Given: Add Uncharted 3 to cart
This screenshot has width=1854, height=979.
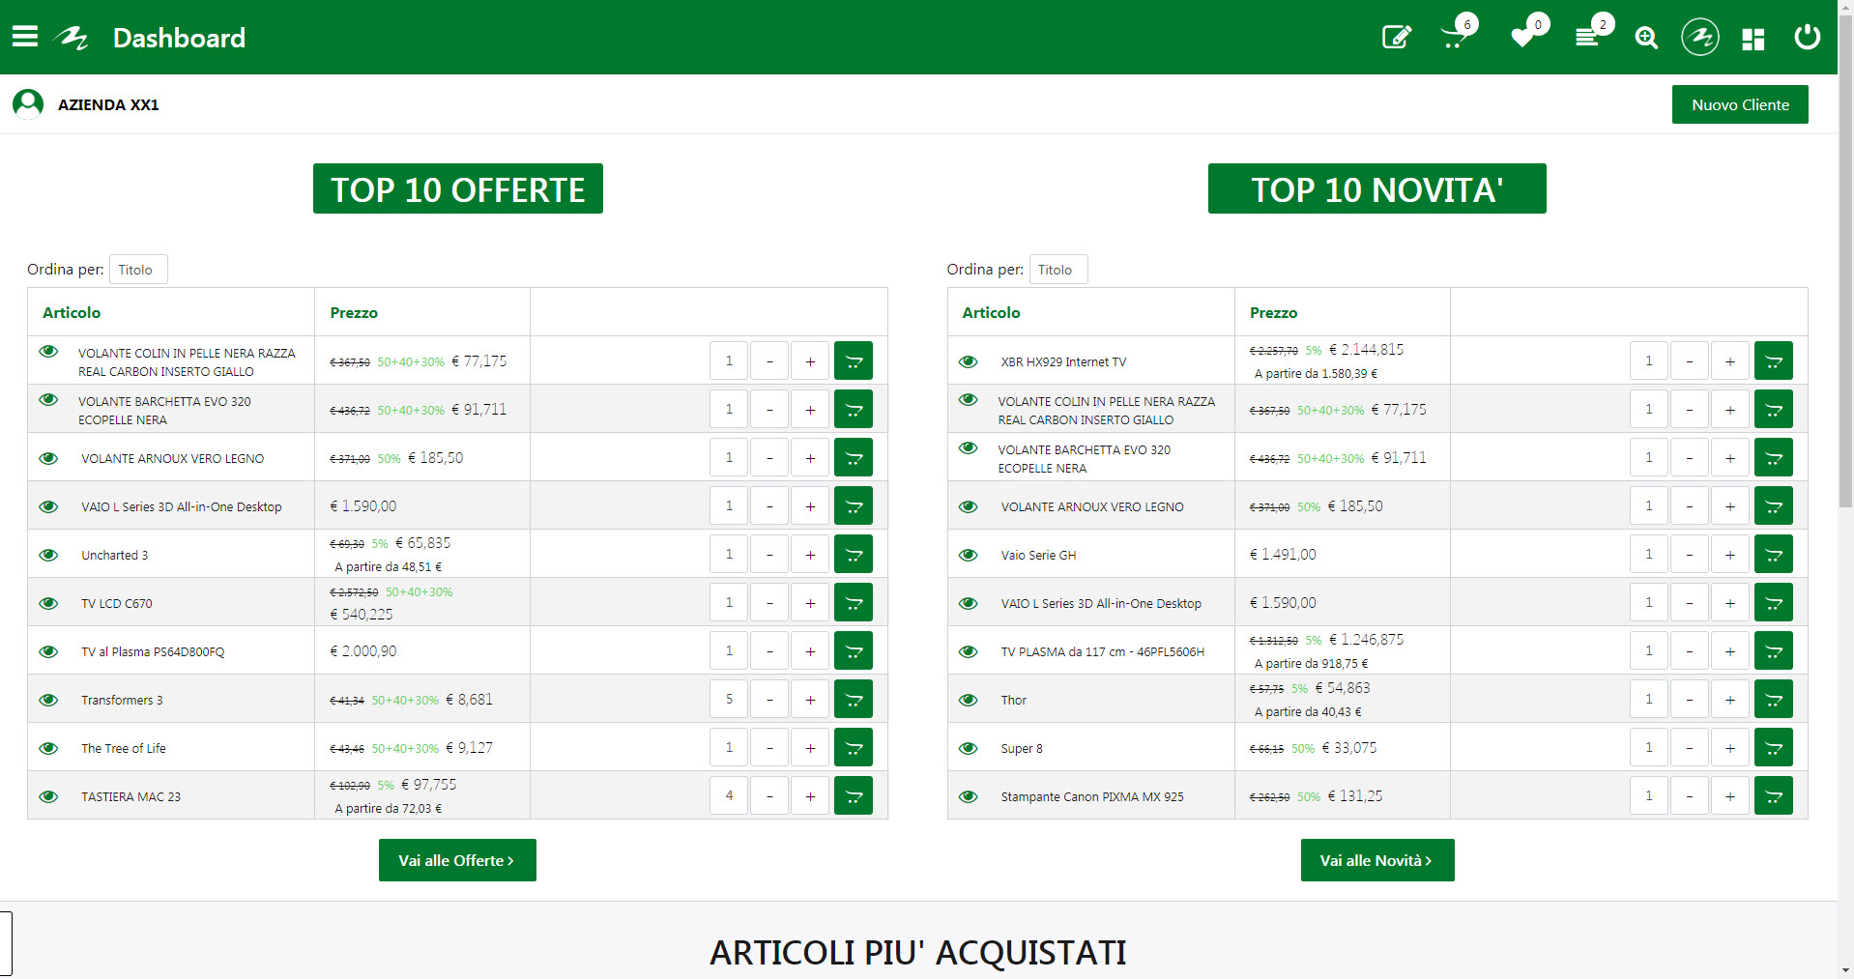Looking at the screenshot, I should pyautogui.click(x=854, y=554).
